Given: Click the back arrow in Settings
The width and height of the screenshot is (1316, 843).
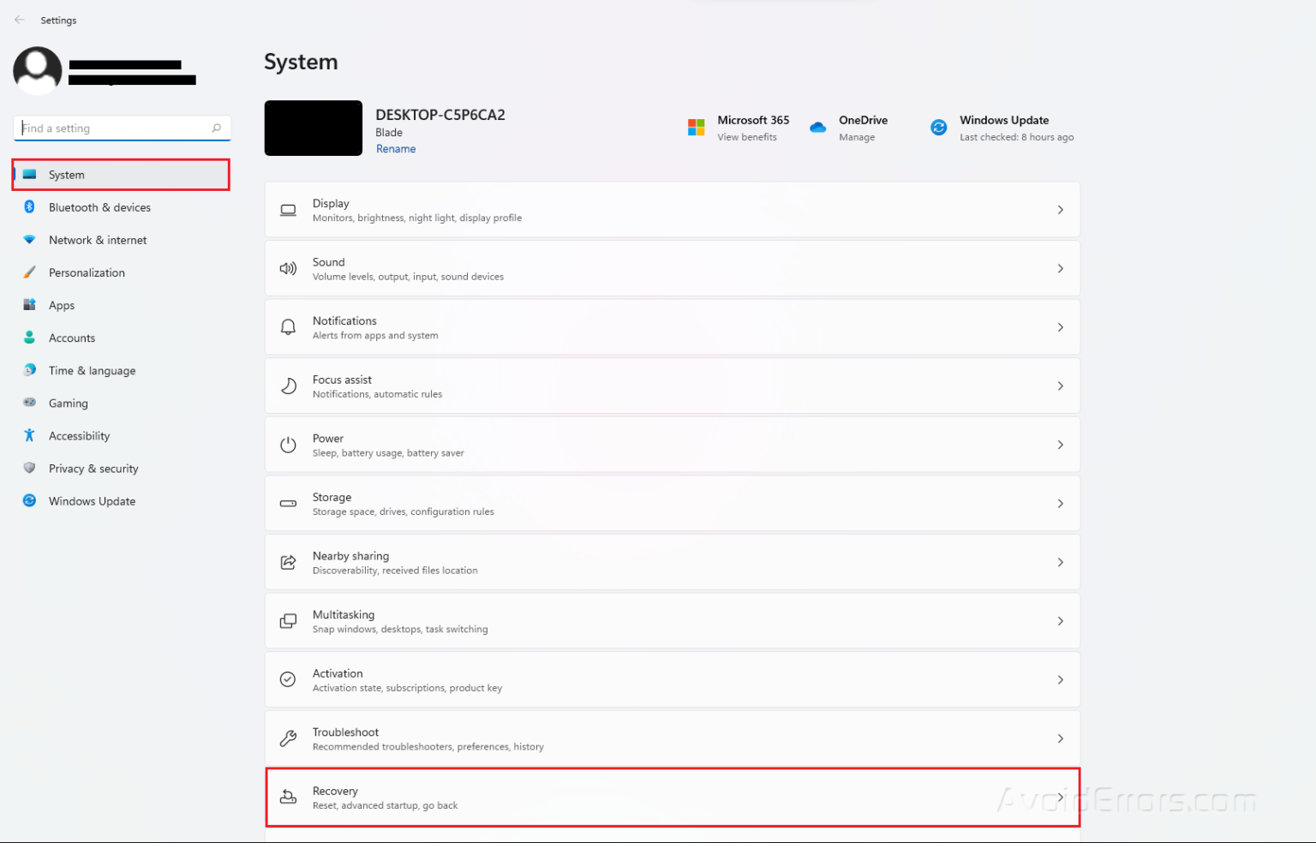Looking at the screenshot, I should pyautogui.click(x=19, y=20).
